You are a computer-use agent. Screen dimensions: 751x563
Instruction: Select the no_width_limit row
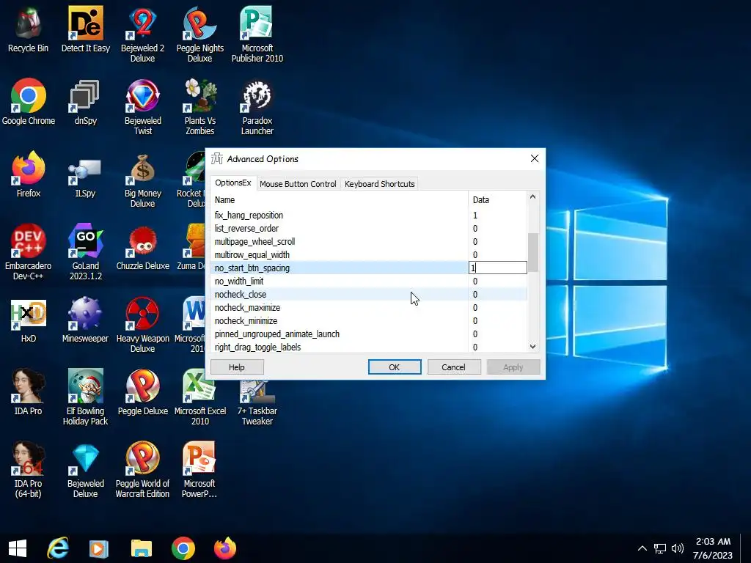click(x=369, y=281)
